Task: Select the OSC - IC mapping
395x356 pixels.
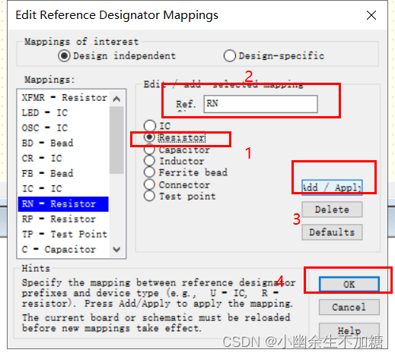Action: pyautogui.click(x=63, y=128)
